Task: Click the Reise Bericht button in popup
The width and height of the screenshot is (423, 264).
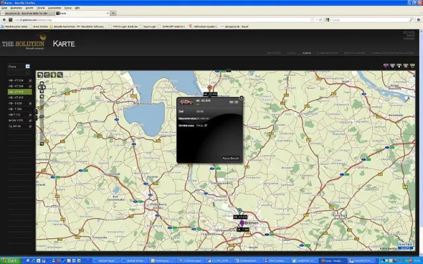Action: coord(231,158)
